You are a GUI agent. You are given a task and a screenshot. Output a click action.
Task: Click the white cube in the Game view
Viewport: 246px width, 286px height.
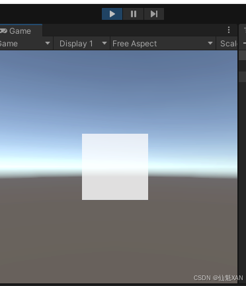(x=115, y=167)
